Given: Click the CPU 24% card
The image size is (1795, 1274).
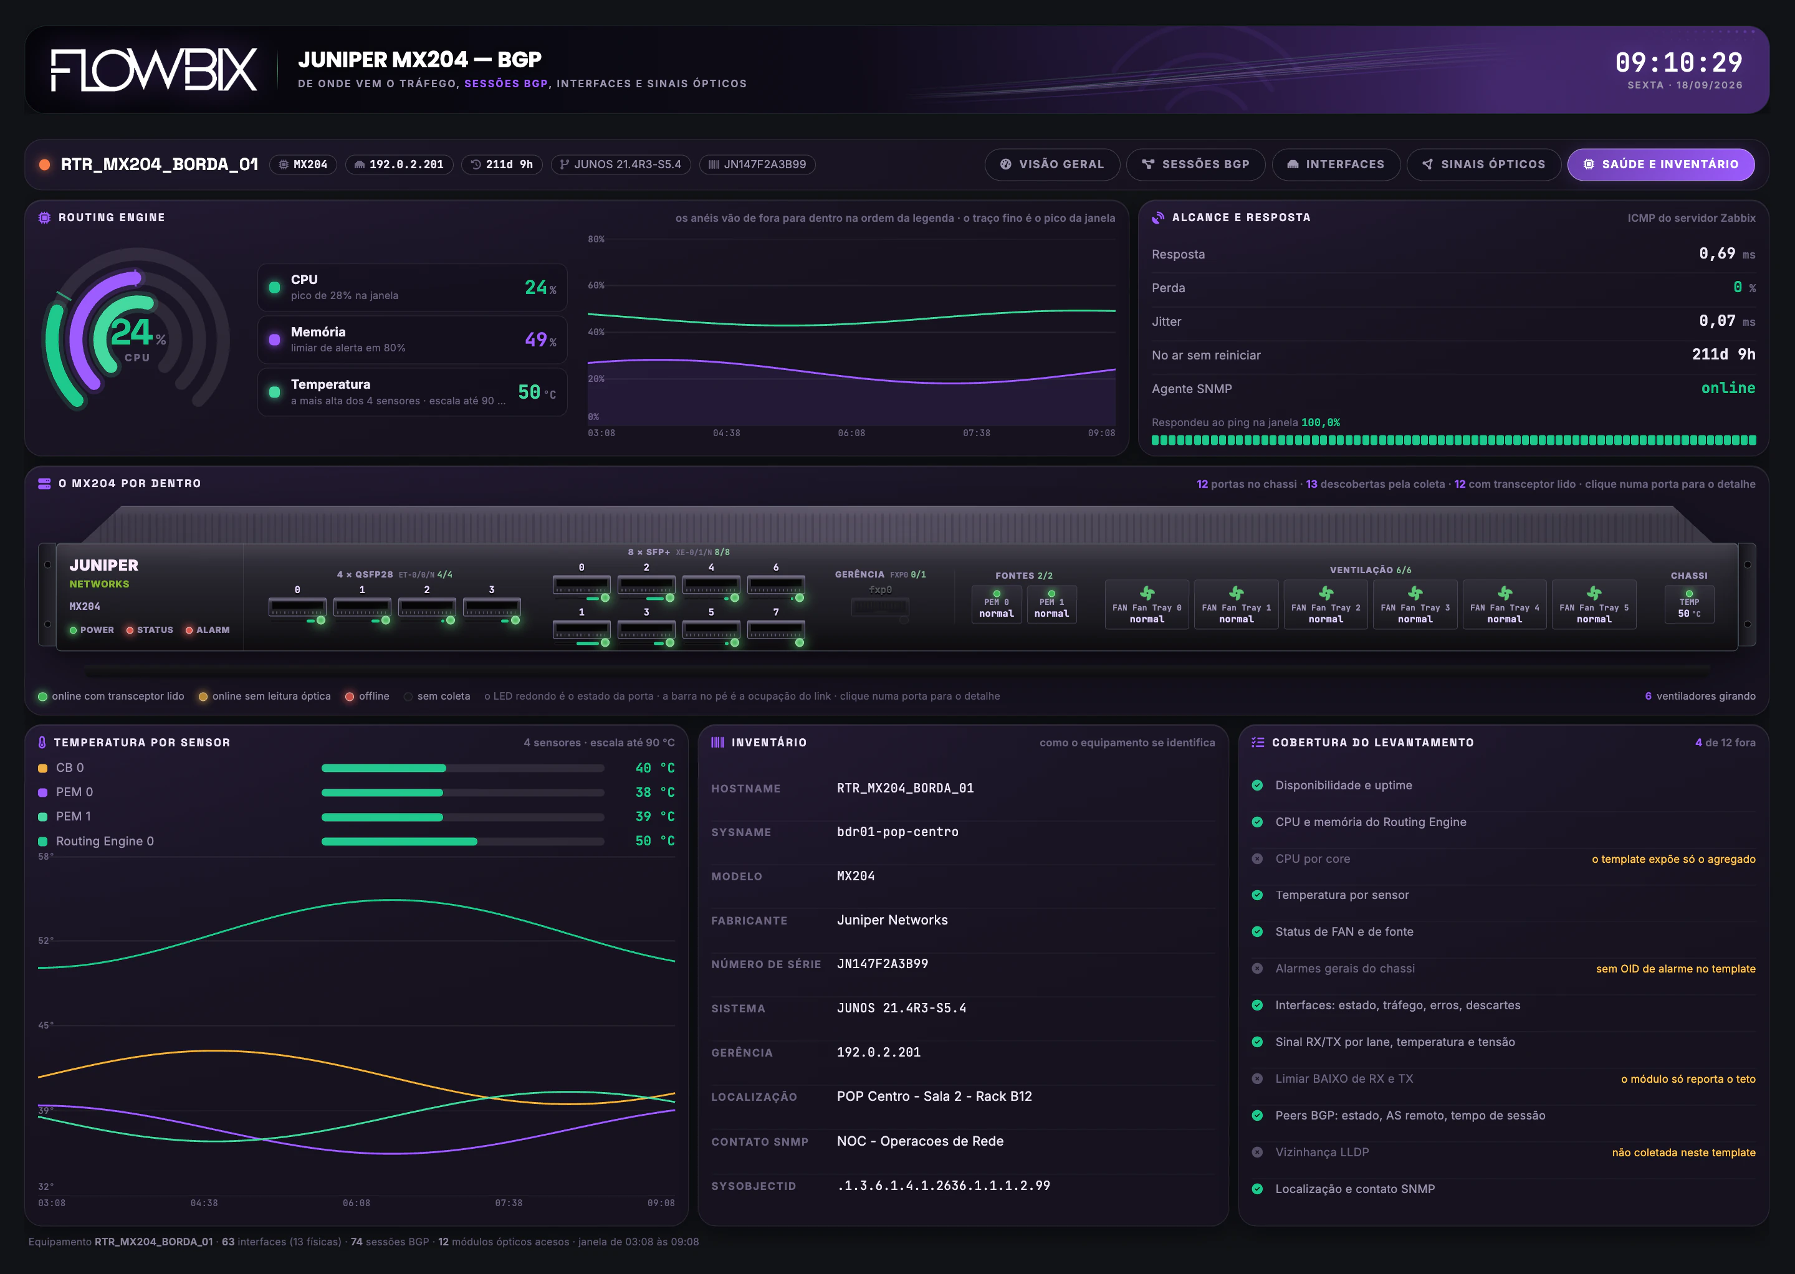Looking at the screenshot, I should [x=412, y=287].
